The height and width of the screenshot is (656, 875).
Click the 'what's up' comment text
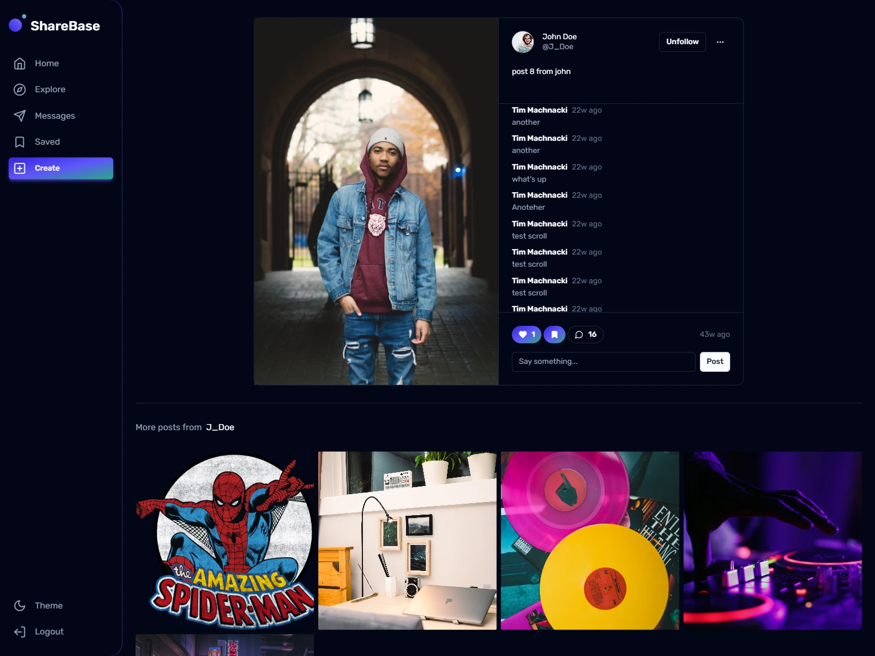[x=529, y=179]
